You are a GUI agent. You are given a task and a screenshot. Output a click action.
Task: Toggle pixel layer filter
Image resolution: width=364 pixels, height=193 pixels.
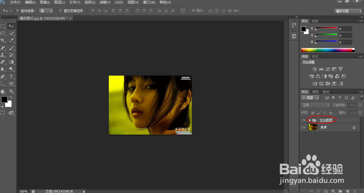(327, 98)
